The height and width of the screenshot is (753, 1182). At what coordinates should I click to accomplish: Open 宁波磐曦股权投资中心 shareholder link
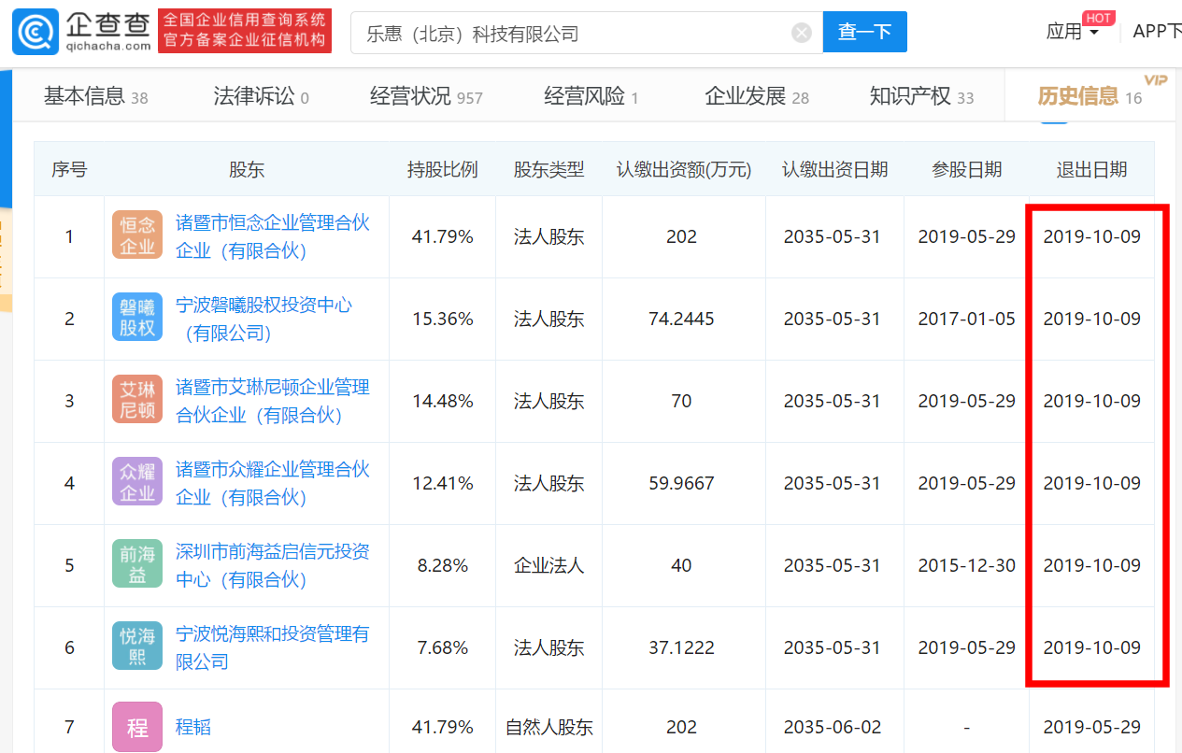pyautogui.click(x=264, y=320)
